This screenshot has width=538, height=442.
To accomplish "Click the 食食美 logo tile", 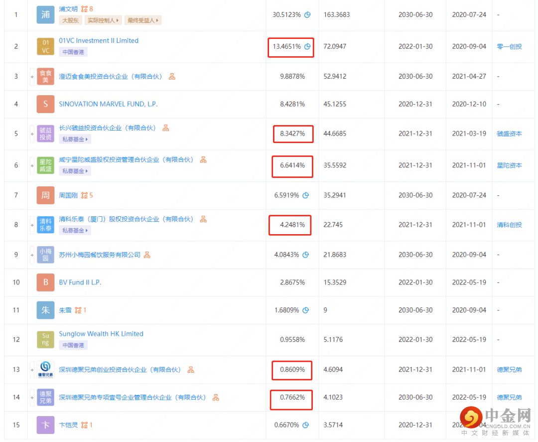I will pos(45,77).
